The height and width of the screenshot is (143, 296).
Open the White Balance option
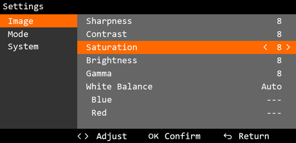click(187, 87)
